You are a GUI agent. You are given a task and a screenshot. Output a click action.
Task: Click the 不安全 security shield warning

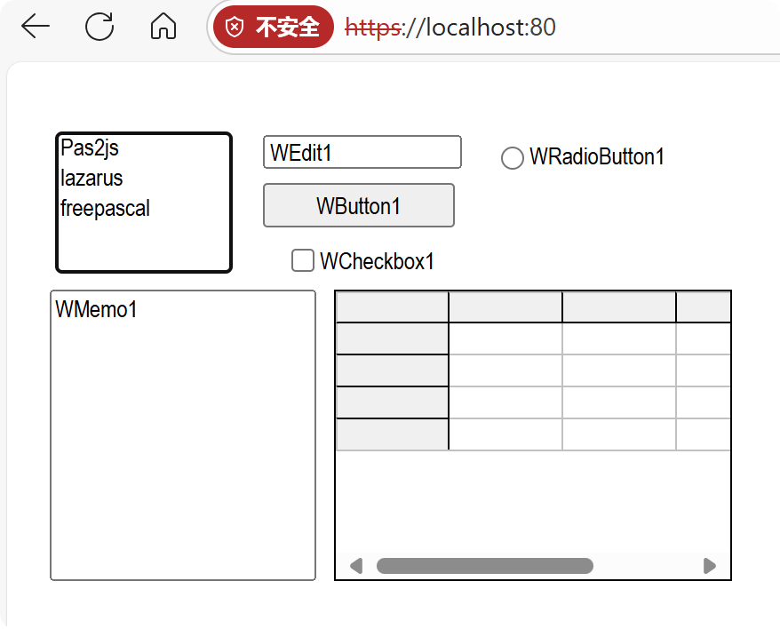click(x=273, y=27)
